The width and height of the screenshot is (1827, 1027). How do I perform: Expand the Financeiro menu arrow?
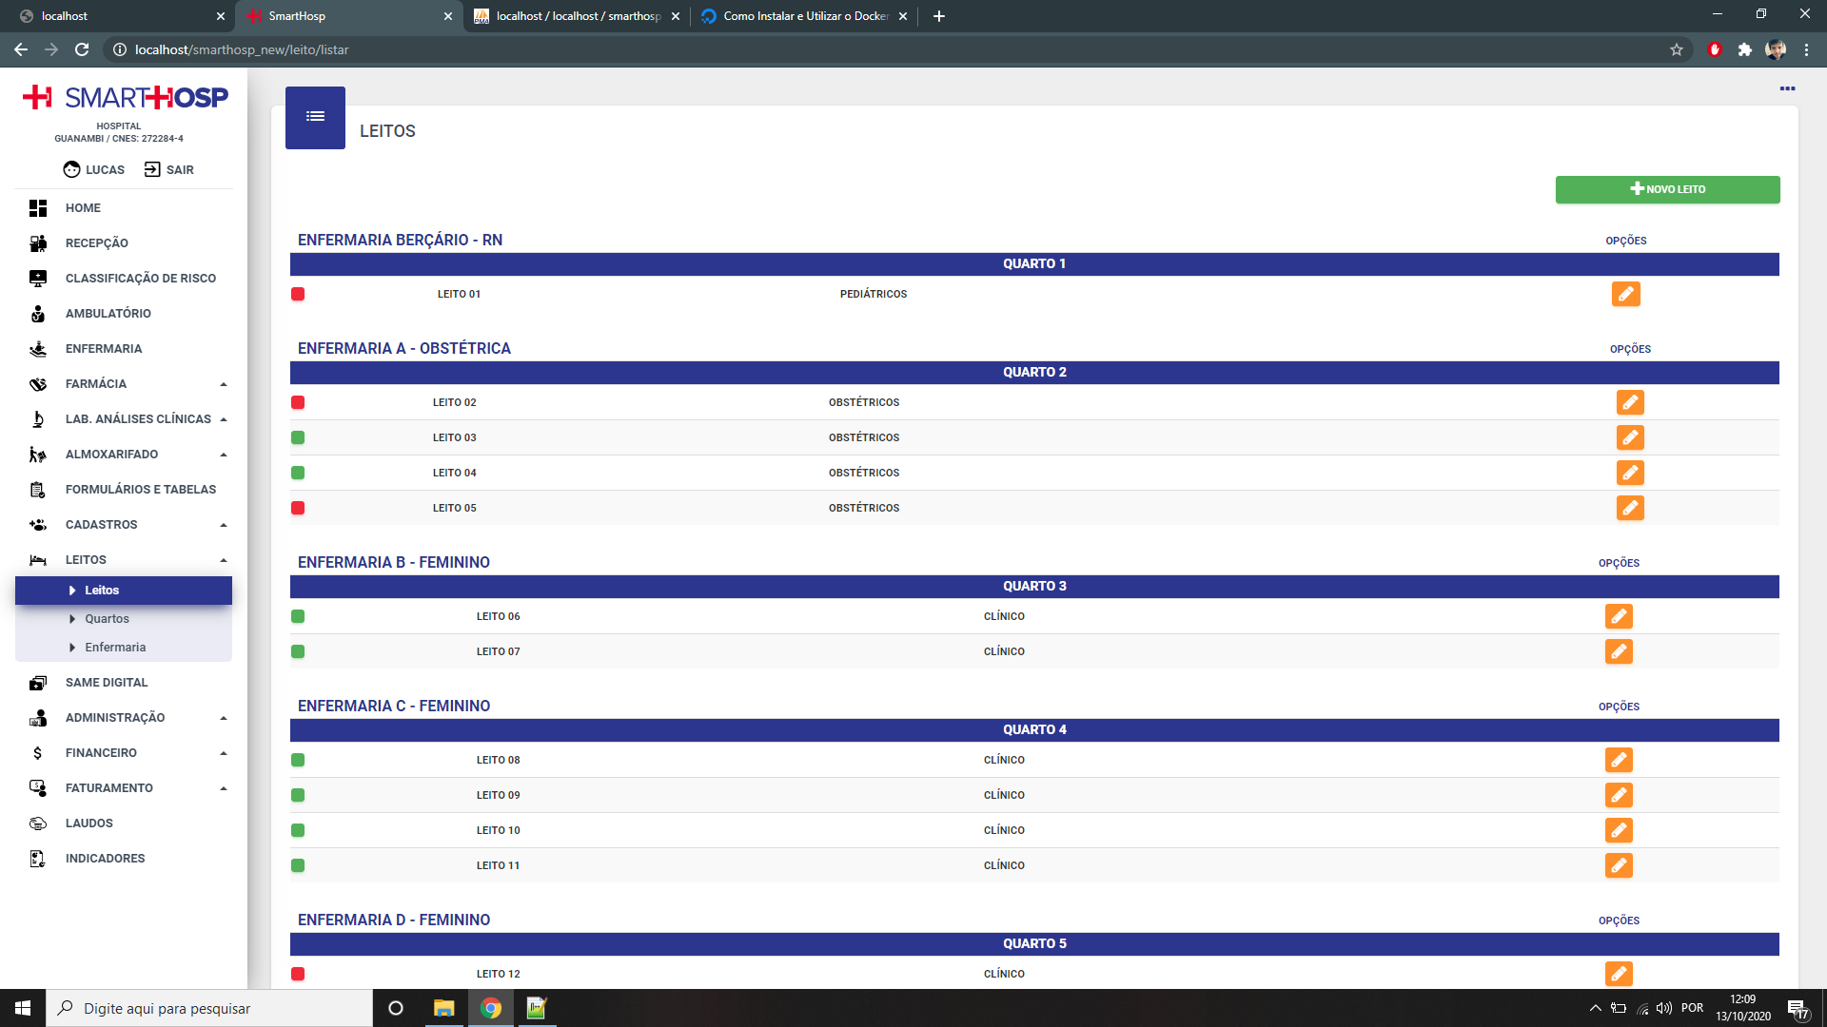click(x=224, y=753)
